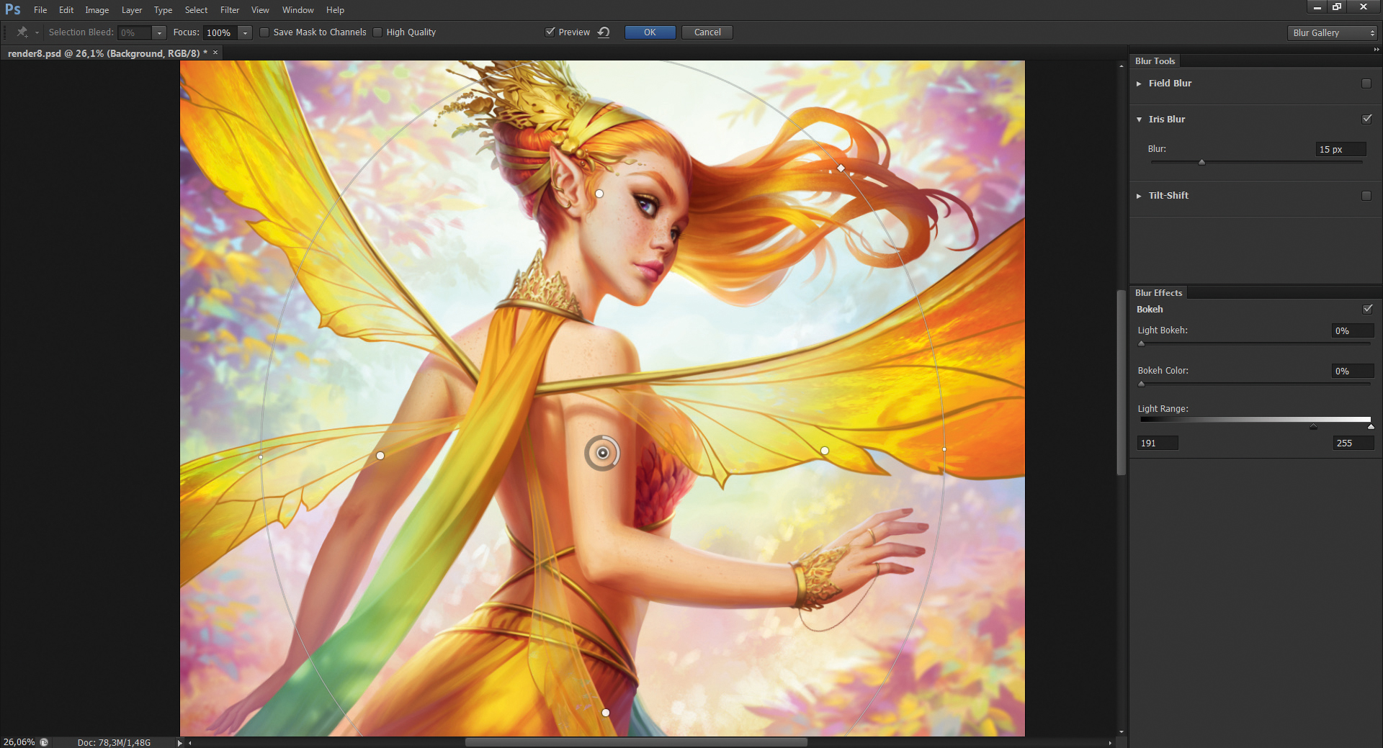This screenshot has width=1383, height=748.
Task: Enable the High Quality checkbox
Action: [x=377, y=32]
